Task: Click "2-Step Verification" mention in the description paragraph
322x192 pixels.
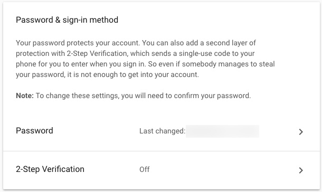Action: 97,54
